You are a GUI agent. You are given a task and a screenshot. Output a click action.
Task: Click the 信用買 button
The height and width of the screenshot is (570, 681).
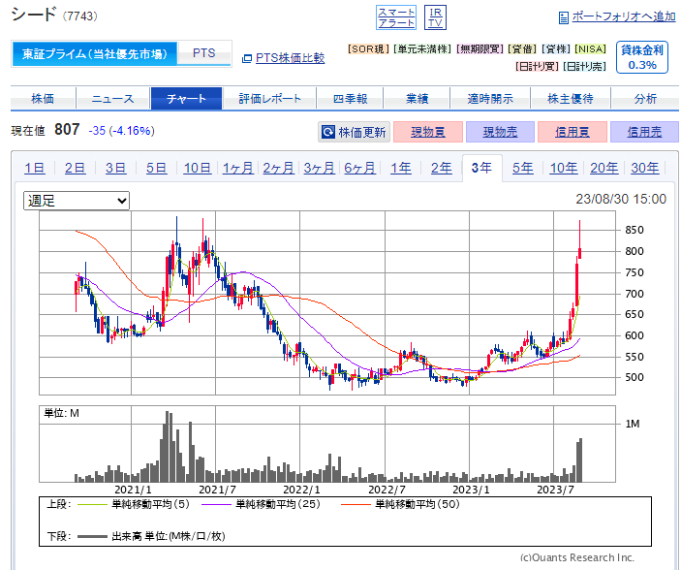(572, 132)
